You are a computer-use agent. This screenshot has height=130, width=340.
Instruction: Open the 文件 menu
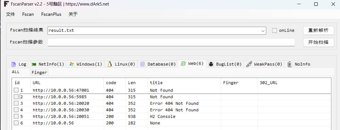click(x=11, y=14)
